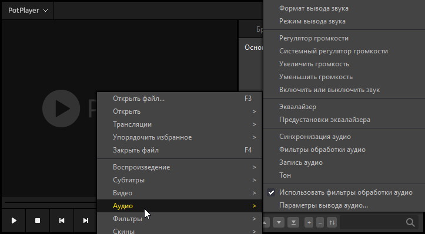Open Эквалайзер from audio menu
425x234 pixels.
[x=344, y=107]
